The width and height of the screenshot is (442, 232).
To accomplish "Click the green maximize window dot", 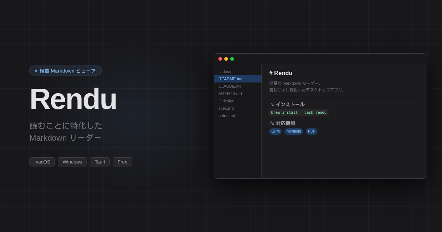I will point(232,59).
